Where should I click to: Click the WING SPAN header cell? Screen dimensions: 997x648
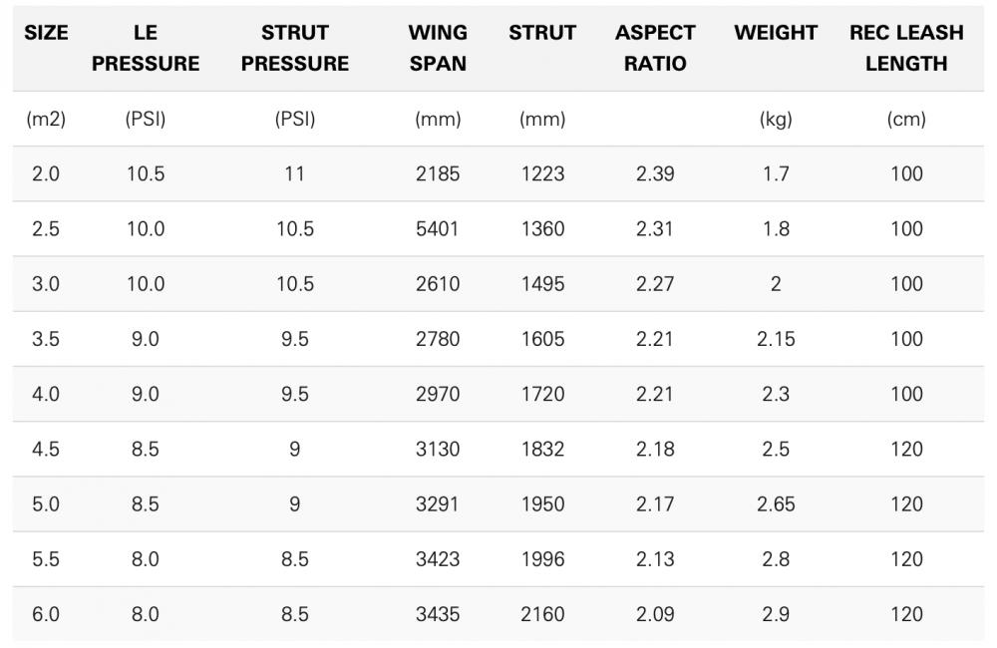click(x=438, y=48)
